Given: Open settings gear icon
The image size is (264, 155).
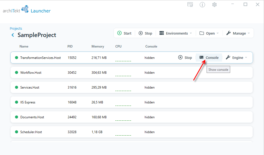Looking at the screenshot, I should (214, 5).
